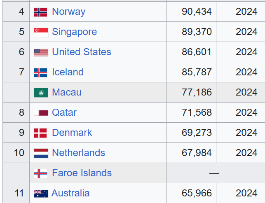The image size is (265, 203).
Task: Open the Iceland article link
Action: tap(68, 72)
